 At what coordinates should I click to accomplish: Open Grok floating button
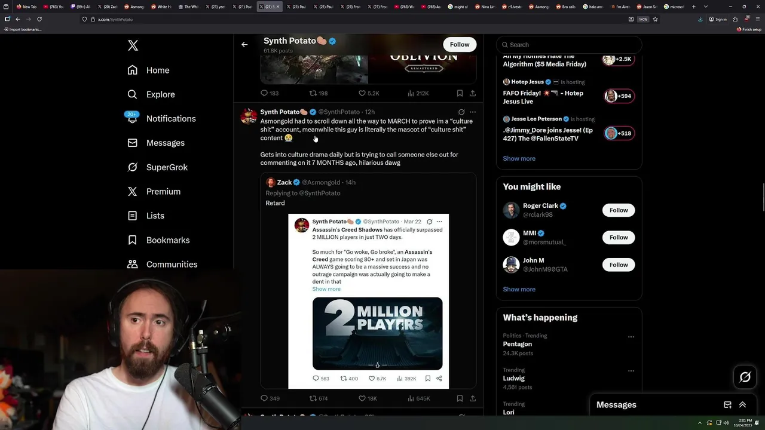pos(745,377)
